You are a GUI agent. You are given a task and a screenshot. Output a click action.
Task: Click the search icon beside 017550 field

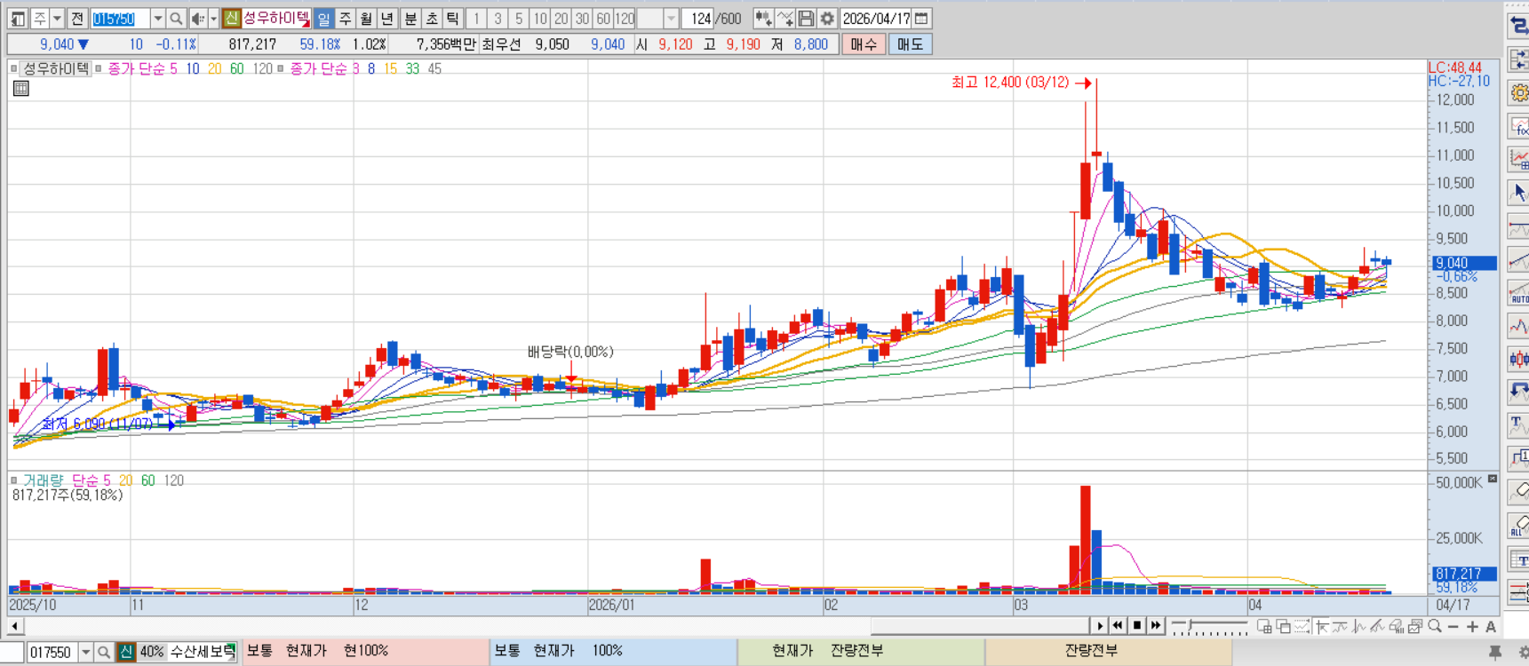pos(104,653)
